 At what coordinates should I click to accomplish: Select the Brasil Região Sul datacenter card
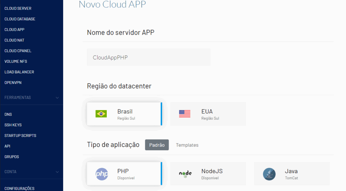[x=124, y=114]
